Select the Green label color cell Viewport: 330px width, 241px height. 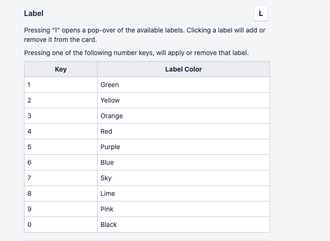[109, 85]
